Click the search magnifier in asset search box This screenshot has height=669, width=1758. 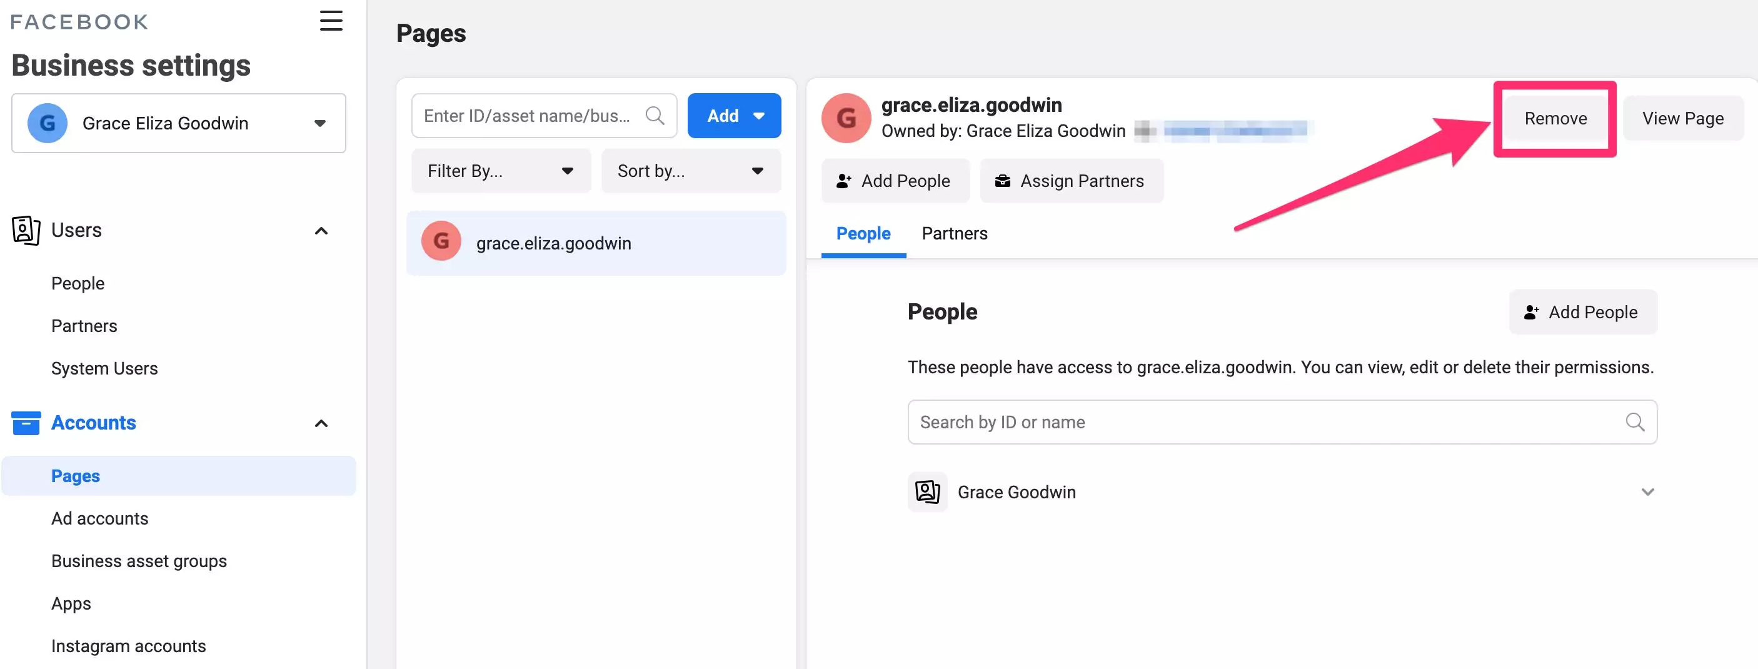coord(655,116)
